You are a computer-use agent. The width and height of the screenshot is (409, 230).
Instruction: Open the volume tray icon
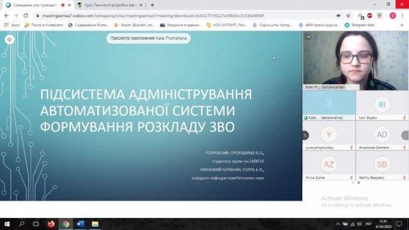tap(359, 224)
